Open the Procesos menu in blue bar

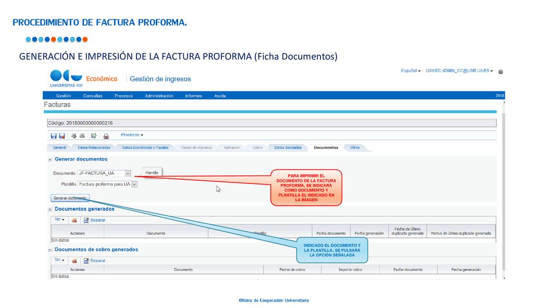(x=124, y=96)
